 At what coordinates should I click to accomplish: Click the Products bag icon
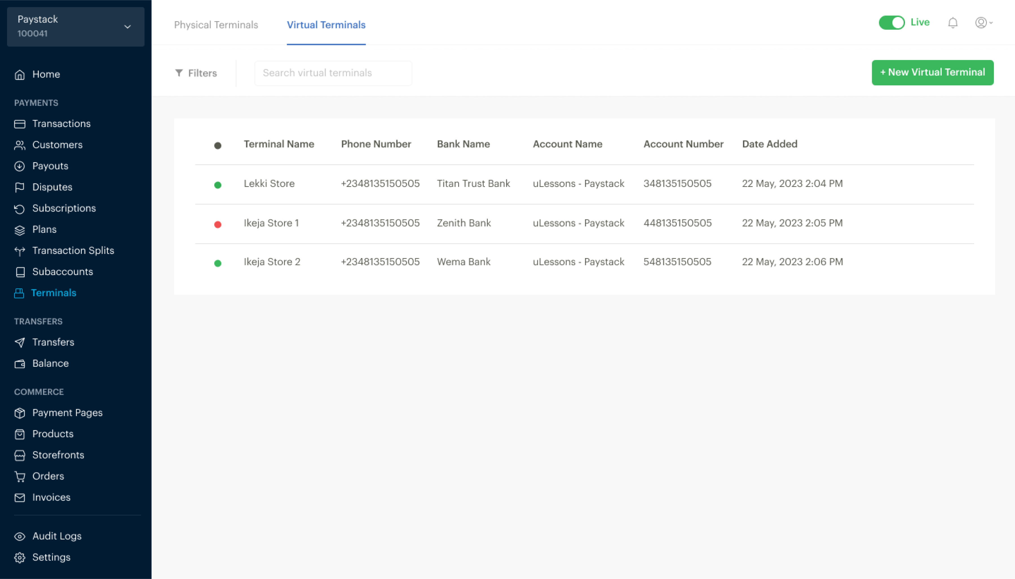click(x=19, y=434)
